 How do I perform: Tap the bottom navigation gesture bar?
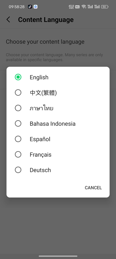[58, 256]
